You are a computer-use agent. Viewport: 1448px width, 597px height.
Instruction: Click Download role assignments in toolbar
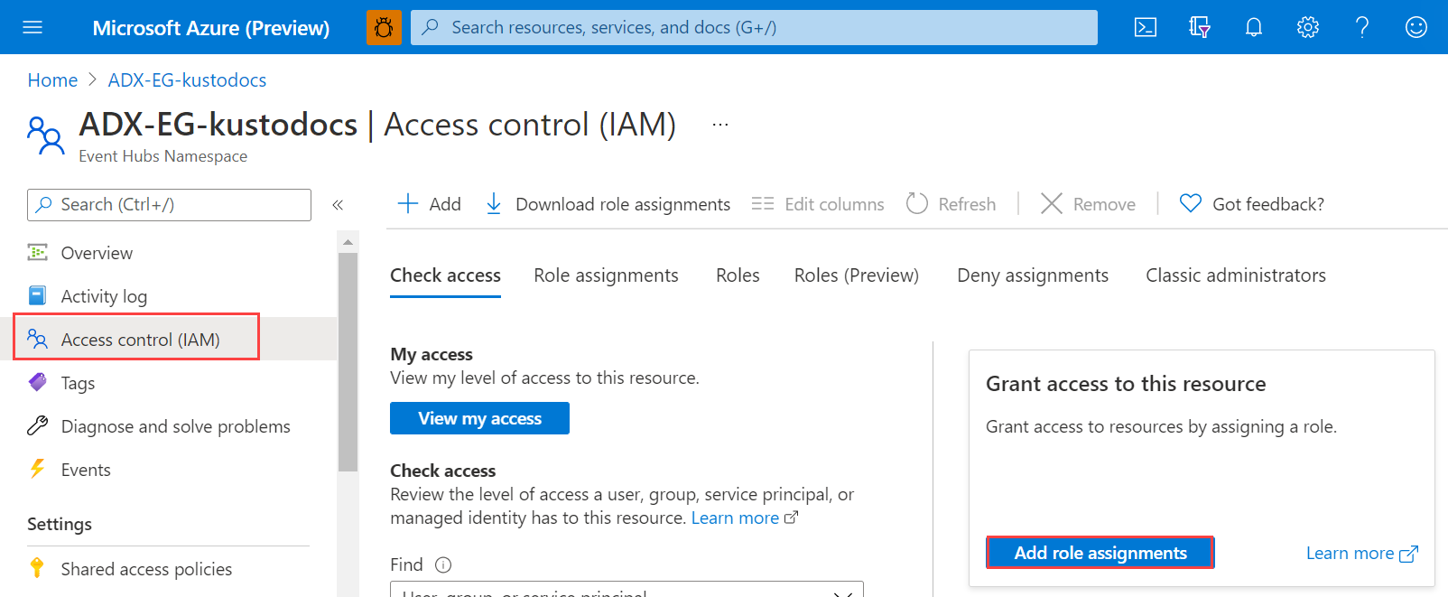(608, 204)
